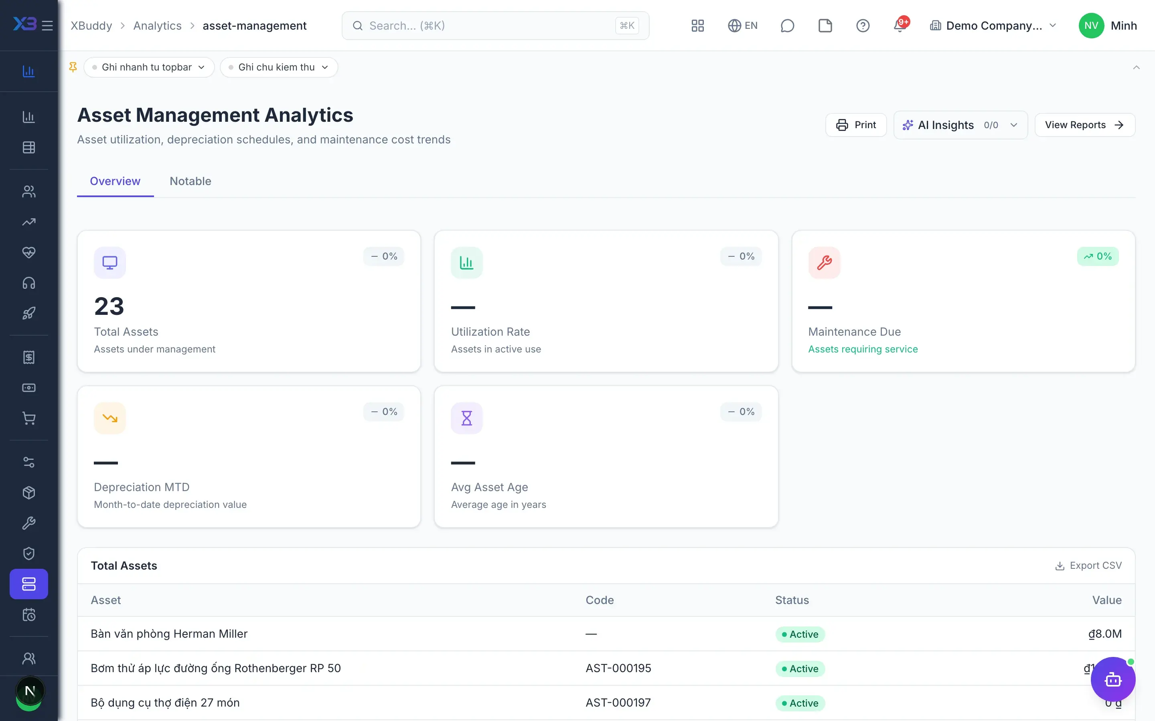Open the shopping cart sidebar icon
This screenshot has width=1155, height=721.
pos(29,418)
